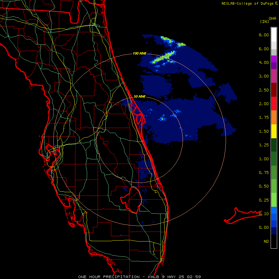Pick the pink swatch beside 3.00
Viewport: 279px width, 279px height.
click(x=274, y=76)
